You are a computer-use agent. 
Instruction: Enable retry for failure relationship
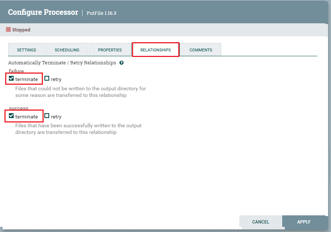[47, 78]
